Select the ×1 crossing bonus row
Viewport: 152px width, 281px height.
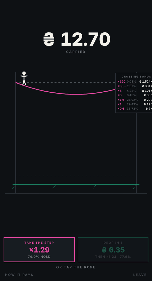pyautogui.click(x=135, y=104)
